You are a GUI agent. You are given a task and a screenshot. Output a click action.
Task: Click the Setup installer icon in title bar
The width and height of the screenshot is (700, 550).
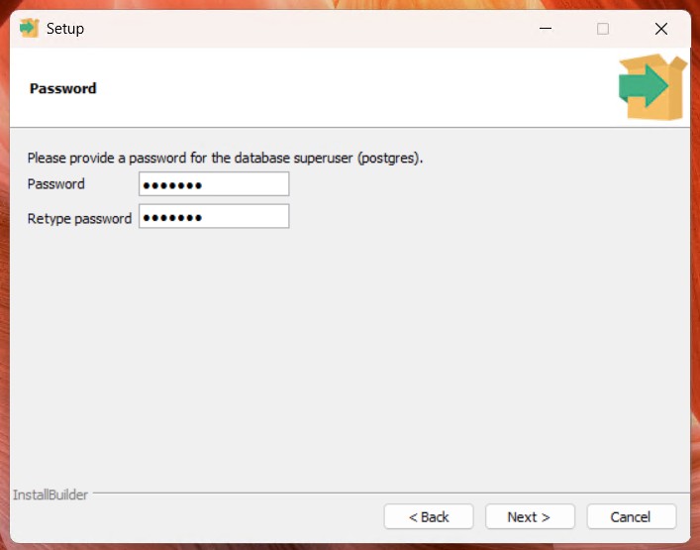[30, 28]
